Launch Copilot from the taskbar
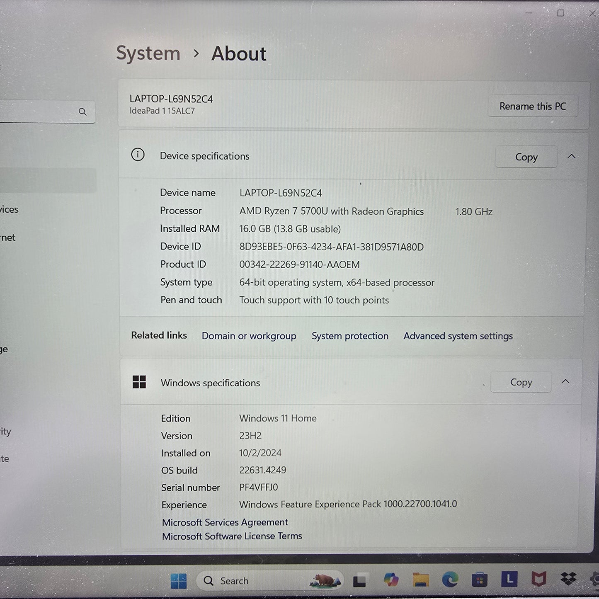The image size is (599, 599). click(x=390, y=580)
